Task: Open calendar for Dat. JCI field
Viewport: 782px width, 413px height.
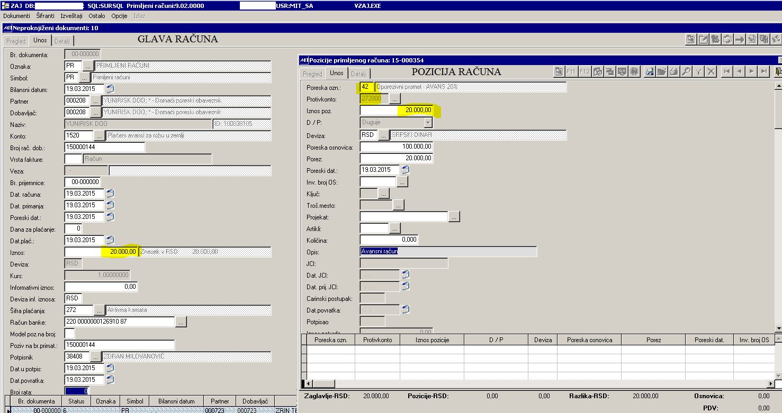Action: 406,274
